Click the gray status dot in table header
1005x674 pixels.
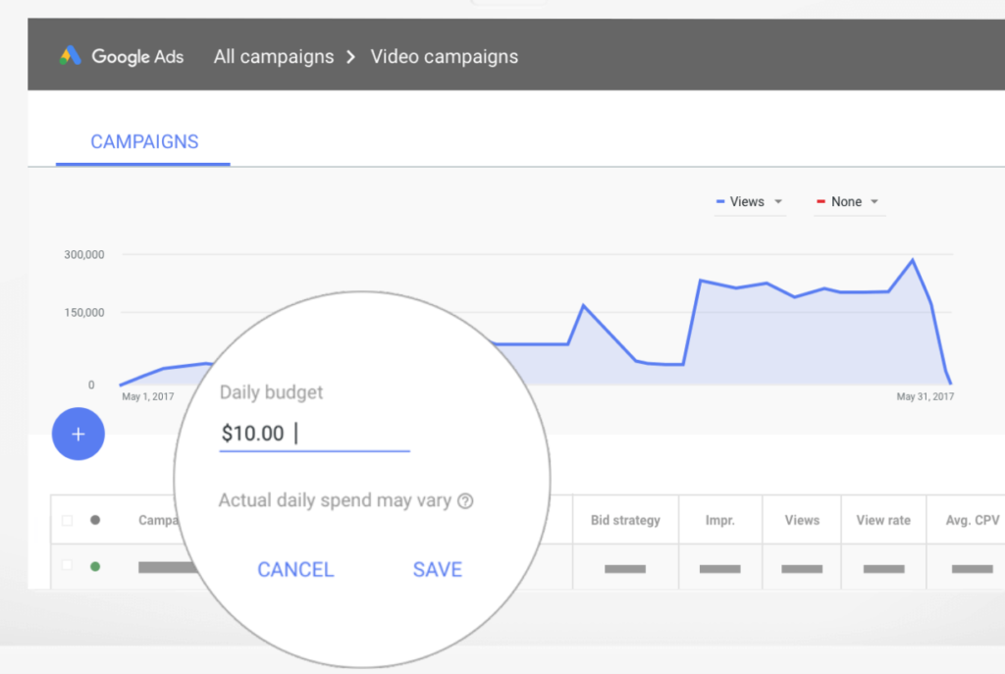pos(95,520)
